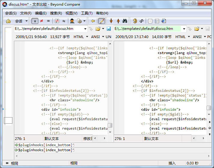Click the right pane vertical scrollbar thumb
Image resolution: width=214 pixels, height=168 pixels.
[x=209, y=108]
